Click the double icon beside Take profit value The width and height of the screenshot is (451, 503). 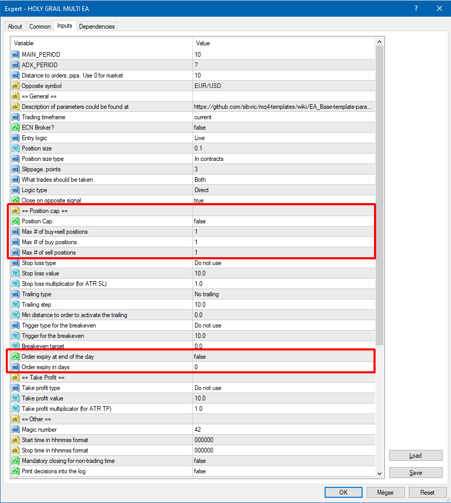[16, 398]
